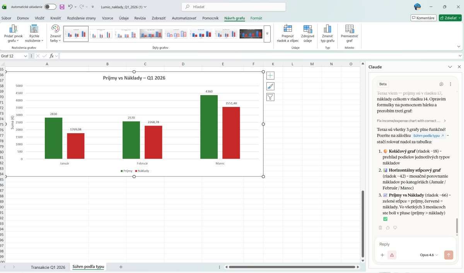This screenshot has height=273, width=464.
Task: Open the Chart Elements plus button
Action: click(270, 76)
